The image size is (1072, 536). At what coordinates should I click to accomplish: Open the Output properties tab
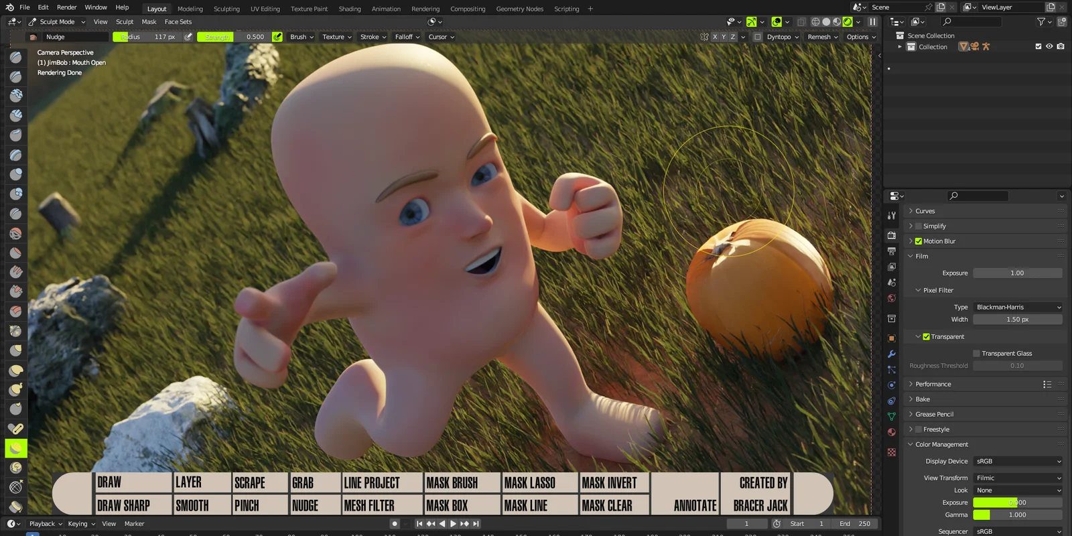892,251
